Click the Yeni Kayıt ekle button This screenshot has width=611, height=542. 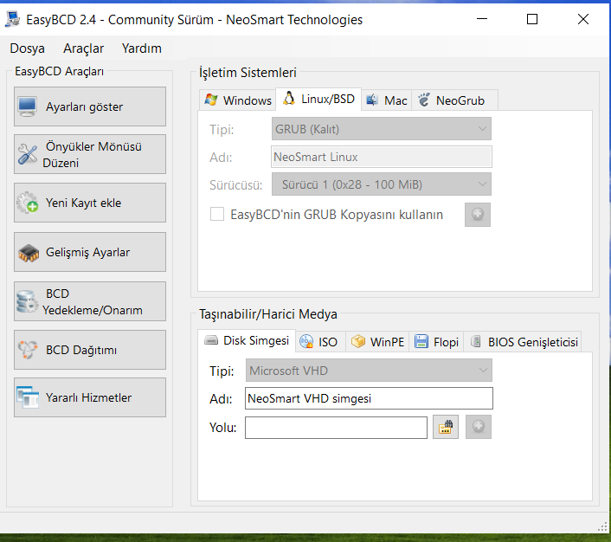[x=90, y=203]
